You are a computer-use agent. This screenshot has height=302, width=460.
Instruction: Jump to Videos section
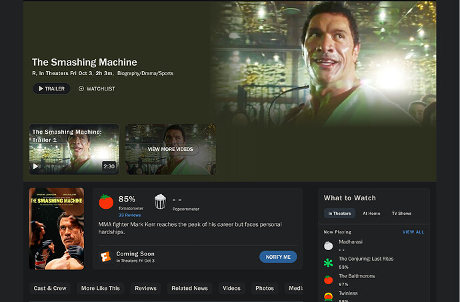[232, 288]
